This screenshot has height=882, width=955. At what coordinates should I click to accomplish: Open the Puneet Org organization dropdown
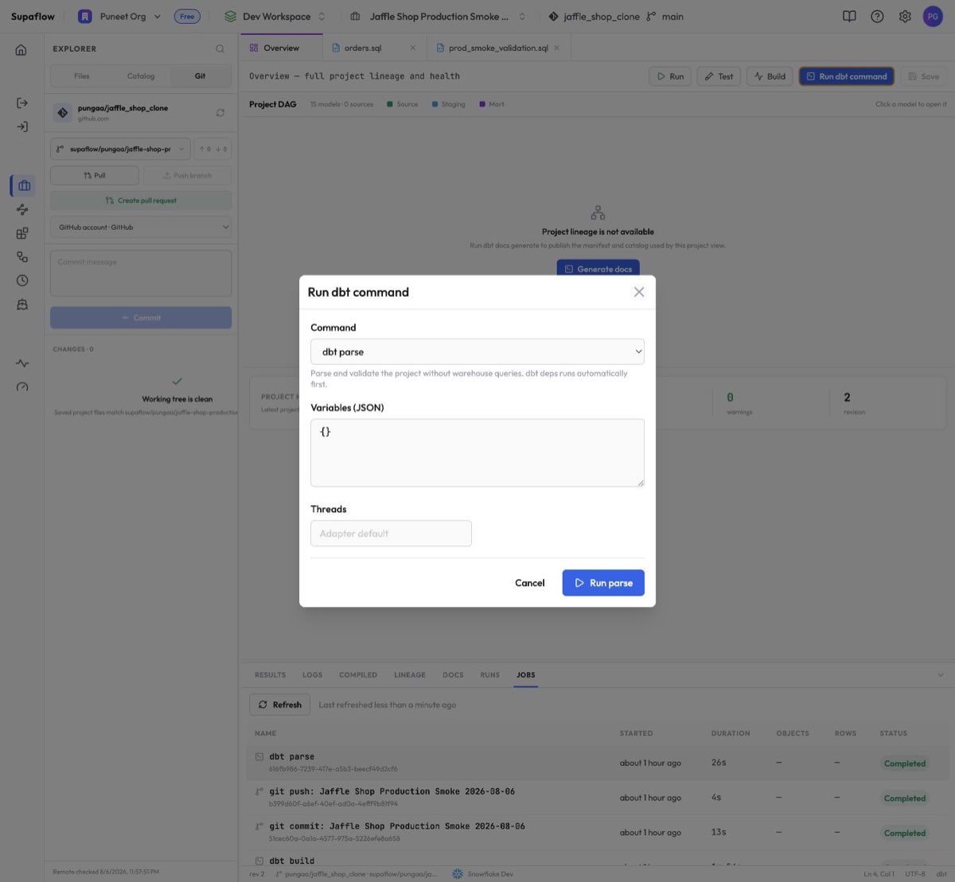click(x=119, y=16)
